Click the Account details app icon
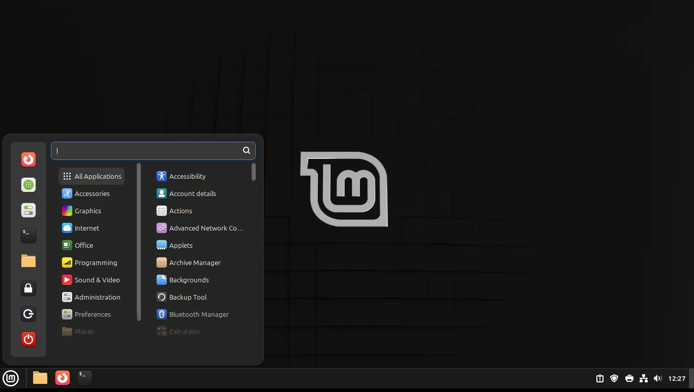The width and height of the screenshot is (694, 392). click(162, 193)
